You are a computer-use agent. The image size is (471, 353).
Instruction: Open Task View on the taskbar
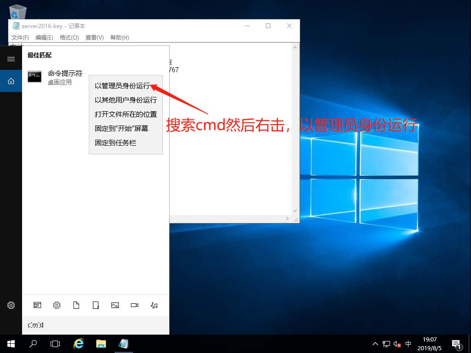[x=55, y=344]
